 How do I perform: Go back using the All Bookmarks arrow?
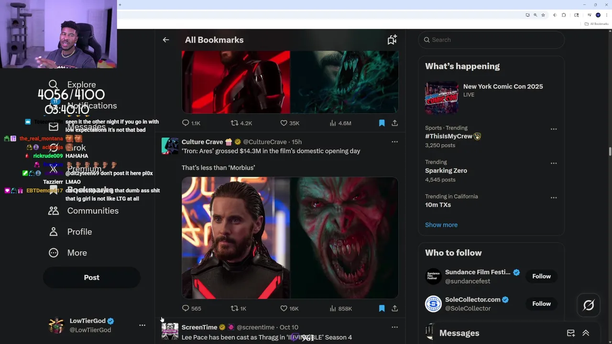pyautogui.click(x=166, y=40)
